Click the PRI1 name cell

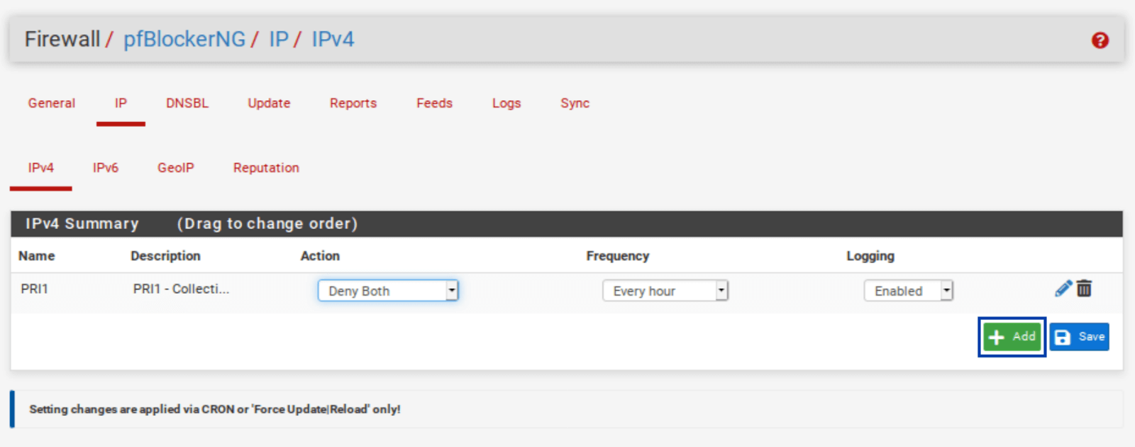pos(34,289)
